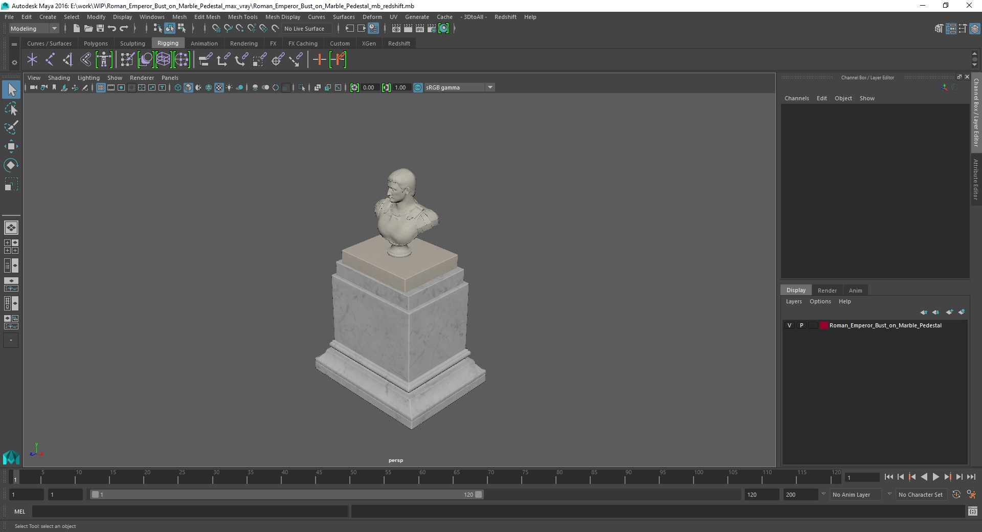
Task: Select the arrow Select tool
Action: pyautogui.click(x=11, y=90)
